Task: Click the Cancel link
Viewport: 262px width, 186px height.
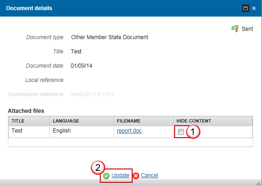Action: click(149, 175)
